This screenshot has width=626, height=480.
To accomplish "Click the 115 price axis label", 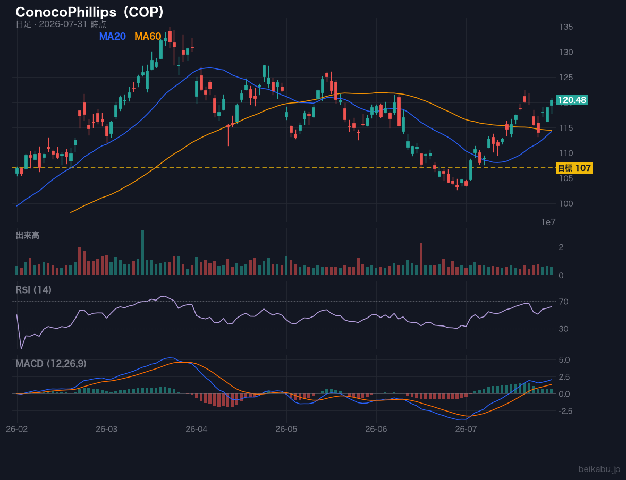I will (566, 127).
